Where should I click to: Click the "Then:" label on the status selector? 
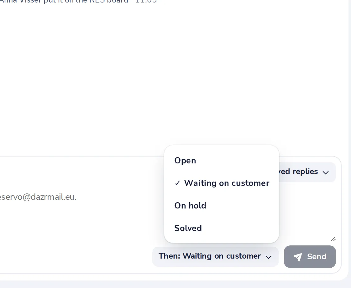pyautogui.click(x=170, y=256)
